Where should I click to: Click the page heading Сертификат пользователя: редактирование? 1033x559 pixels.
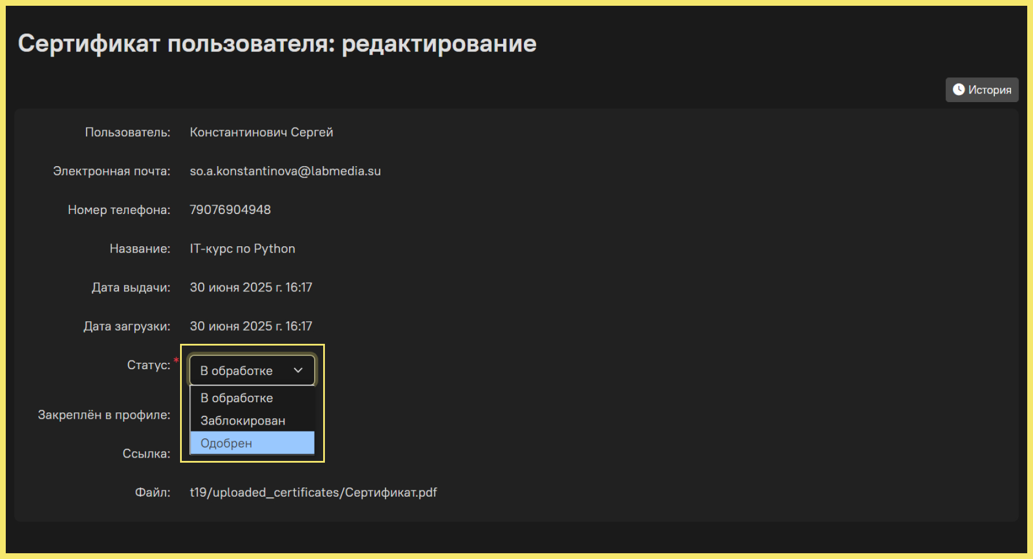[278, 44]
